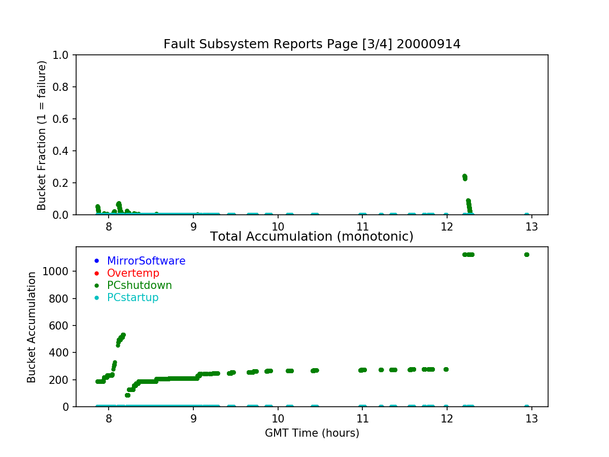Image resolution: width=609 pixels, height=457 pixels.
Task: Click the green peak near 530 in lower plot
Action: click(123, 335)
